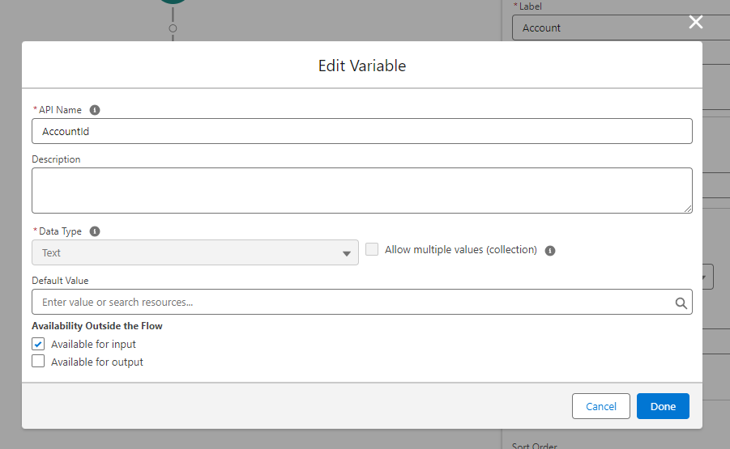Click the Default Value search field
Image resolution: width=730 pixels, height=449 pixels.
point(361,302)
